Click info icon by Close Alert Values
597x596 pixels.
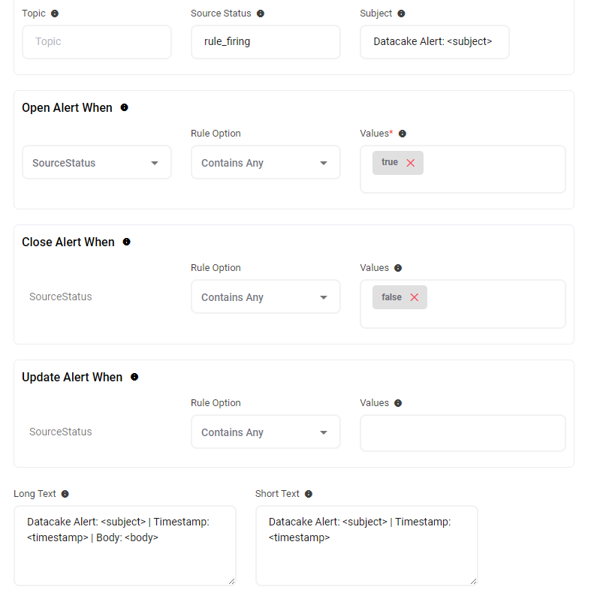tap(398, 268)
